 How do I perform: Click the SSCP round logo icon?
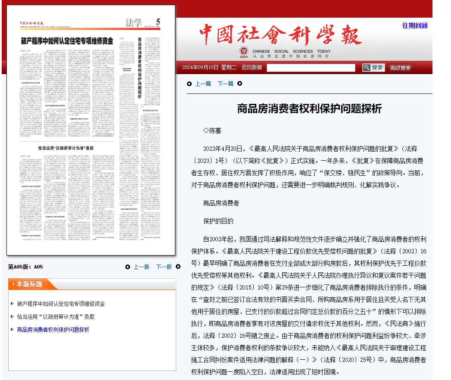click(x=244, y=51)
